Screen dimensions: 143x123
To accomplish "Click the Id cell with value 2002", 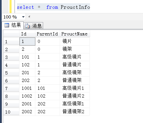I will [x=27, y=112].
